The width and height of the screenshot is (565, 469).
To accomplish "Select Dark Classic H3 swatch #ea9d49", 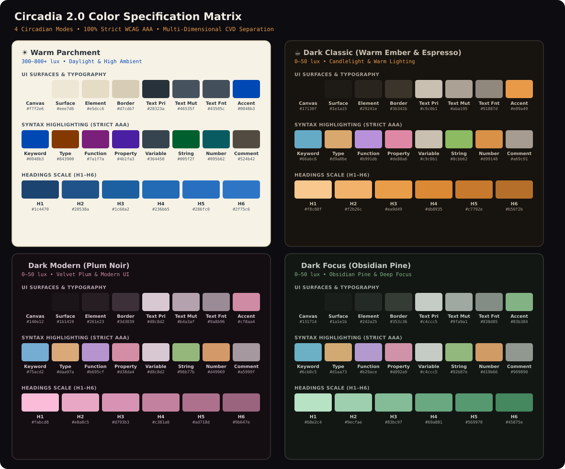I will (394, 190).
